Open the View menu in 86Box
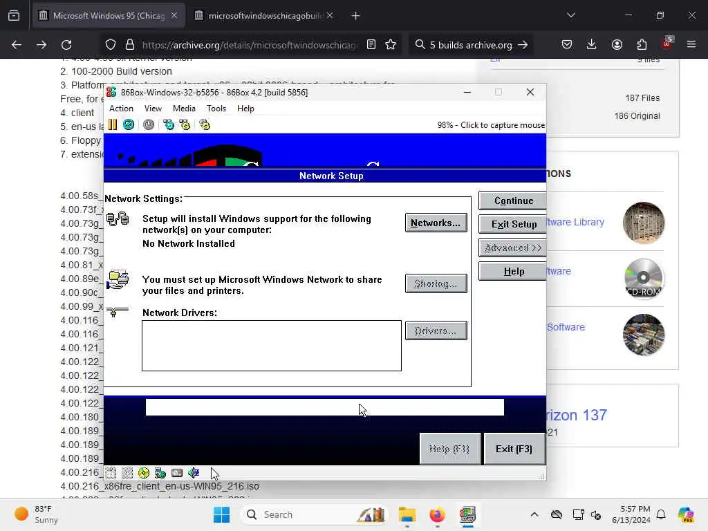Screen dimensions: 708x531 tap(153, 109)
